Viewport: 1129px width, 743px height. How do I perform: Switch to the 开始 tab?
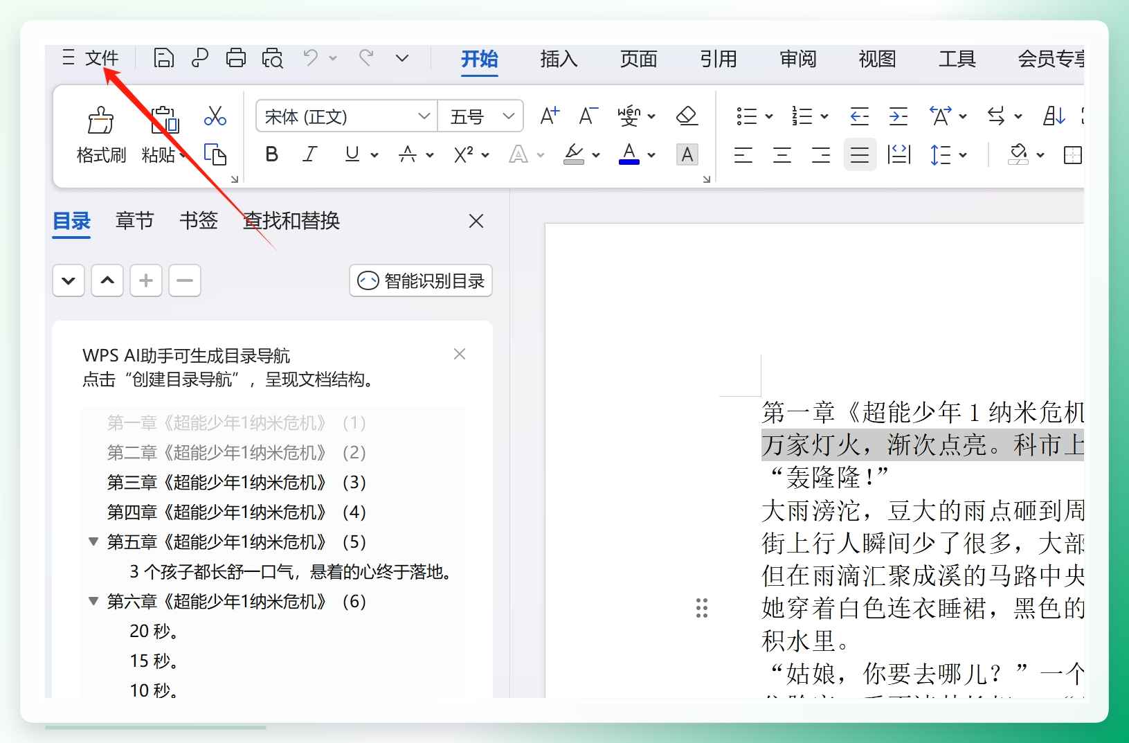coord(480,59)
